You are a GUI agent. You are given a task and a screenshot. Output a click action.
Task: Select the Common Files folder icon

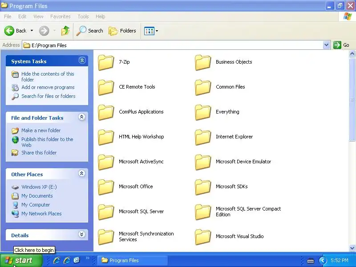click(x=203, y=87)
